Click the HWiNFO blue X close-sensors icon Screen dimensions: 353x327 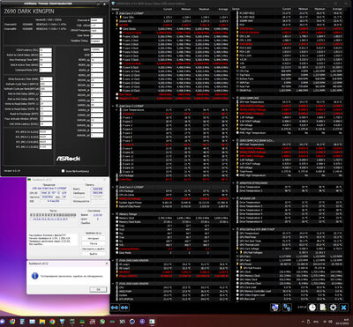click(x=343, y=308)
